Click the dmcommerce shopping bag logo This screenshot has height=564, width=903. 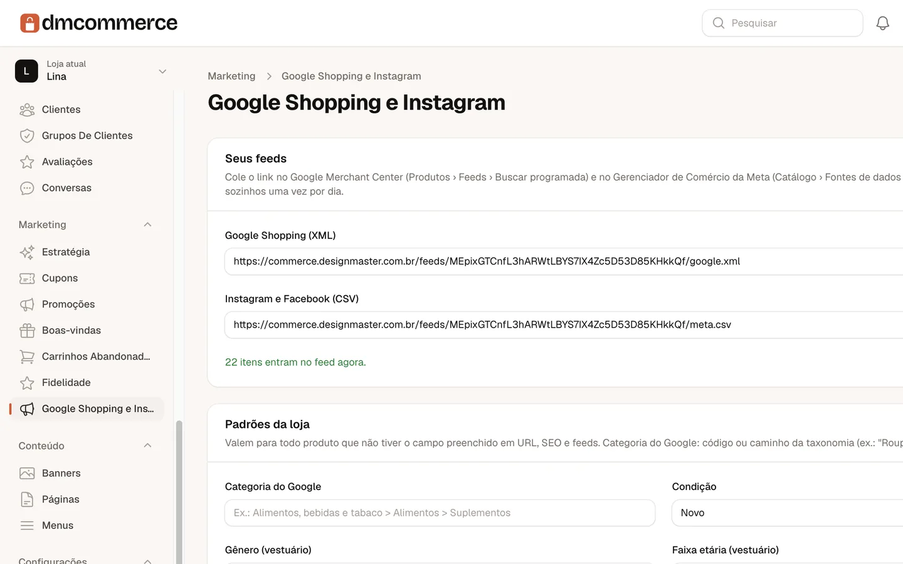coord(29,23)
